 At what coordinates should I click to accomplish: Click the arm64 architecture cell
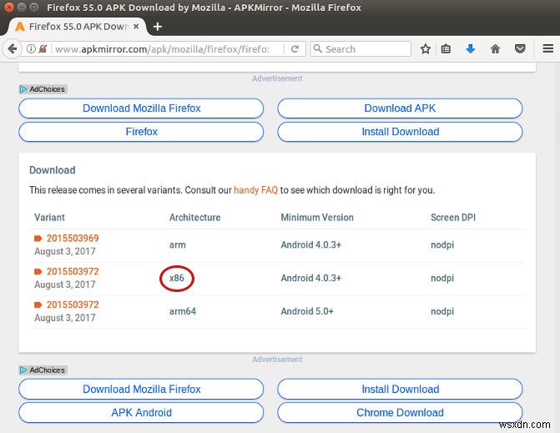183,311
